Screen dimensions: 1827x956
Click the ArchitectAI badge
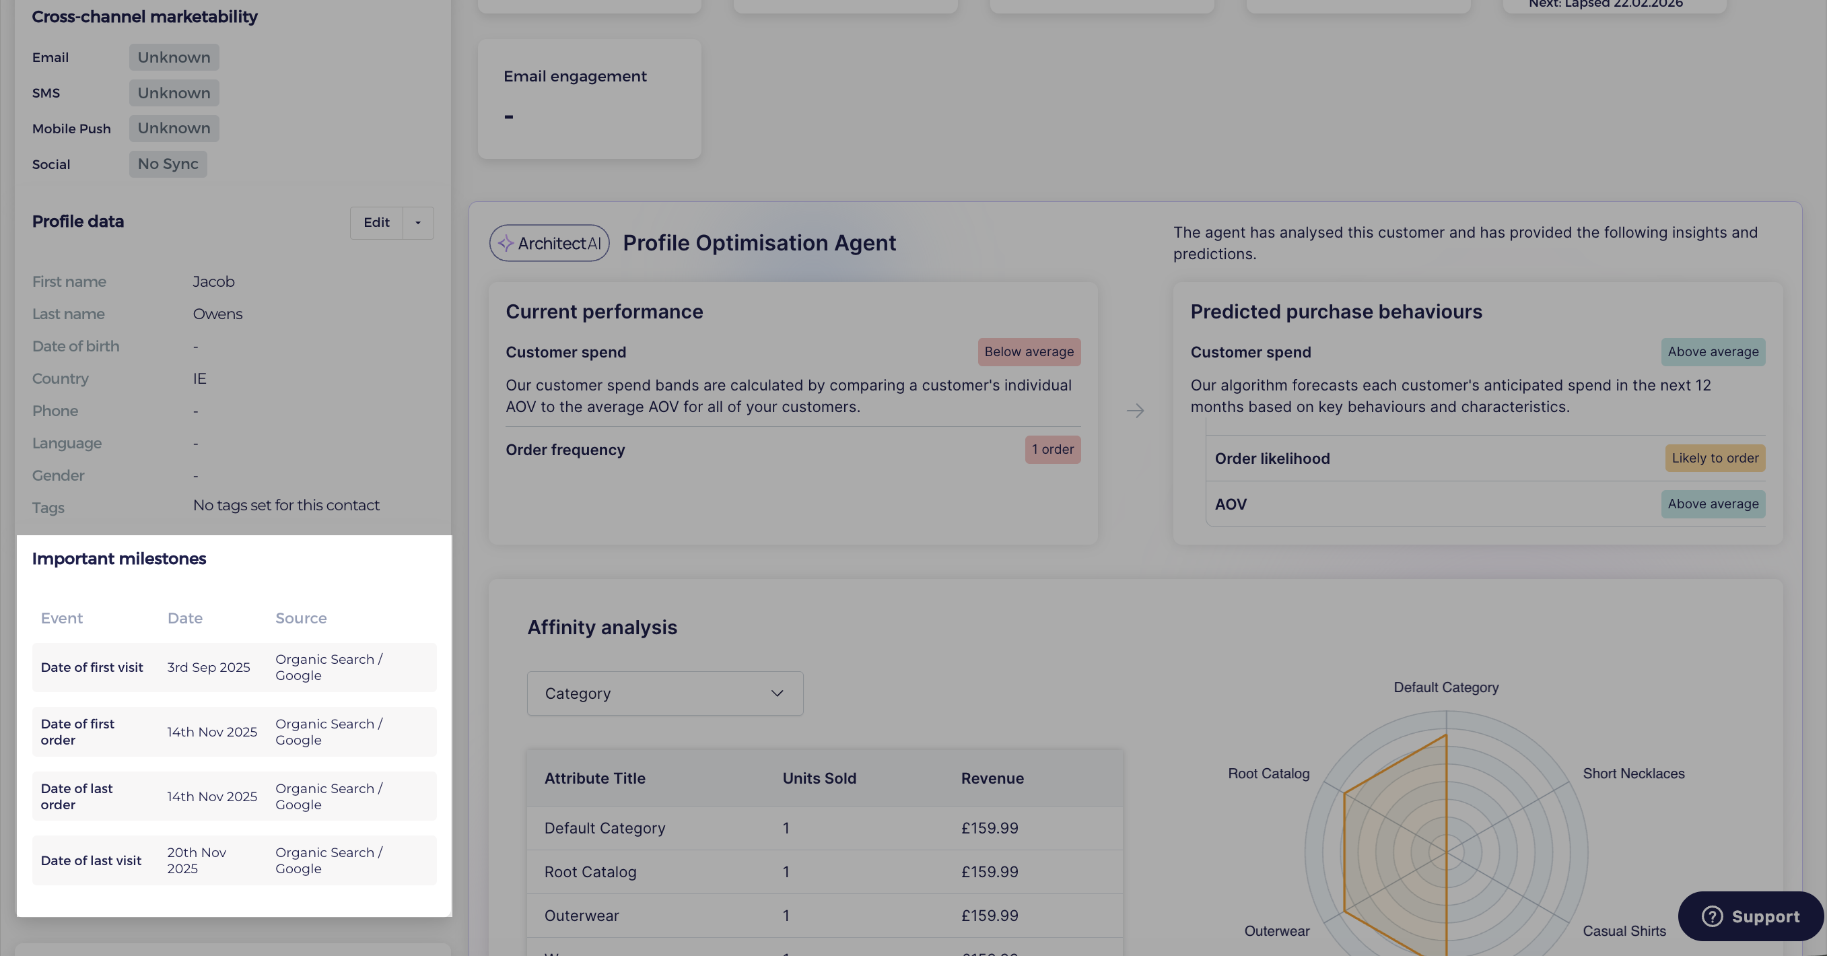[x=549, y=243]
